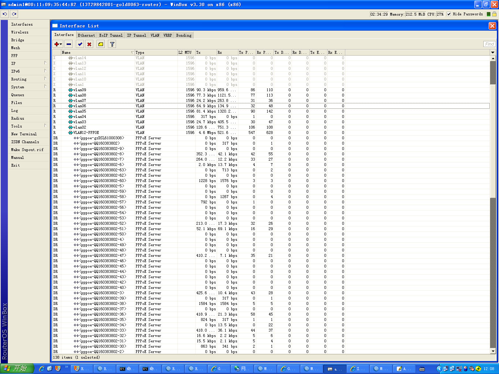
Task: Switch to the Ethernet tab
Action: click(86, 35)
